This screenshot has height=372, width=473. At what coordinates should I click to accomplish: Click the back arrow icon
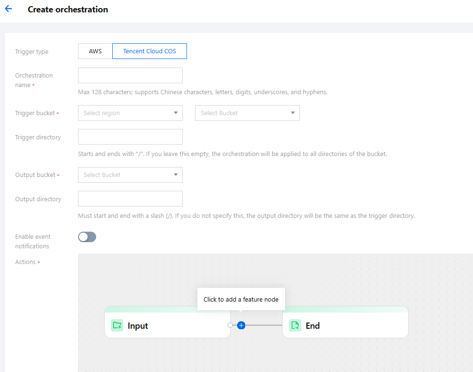point(8,9)
